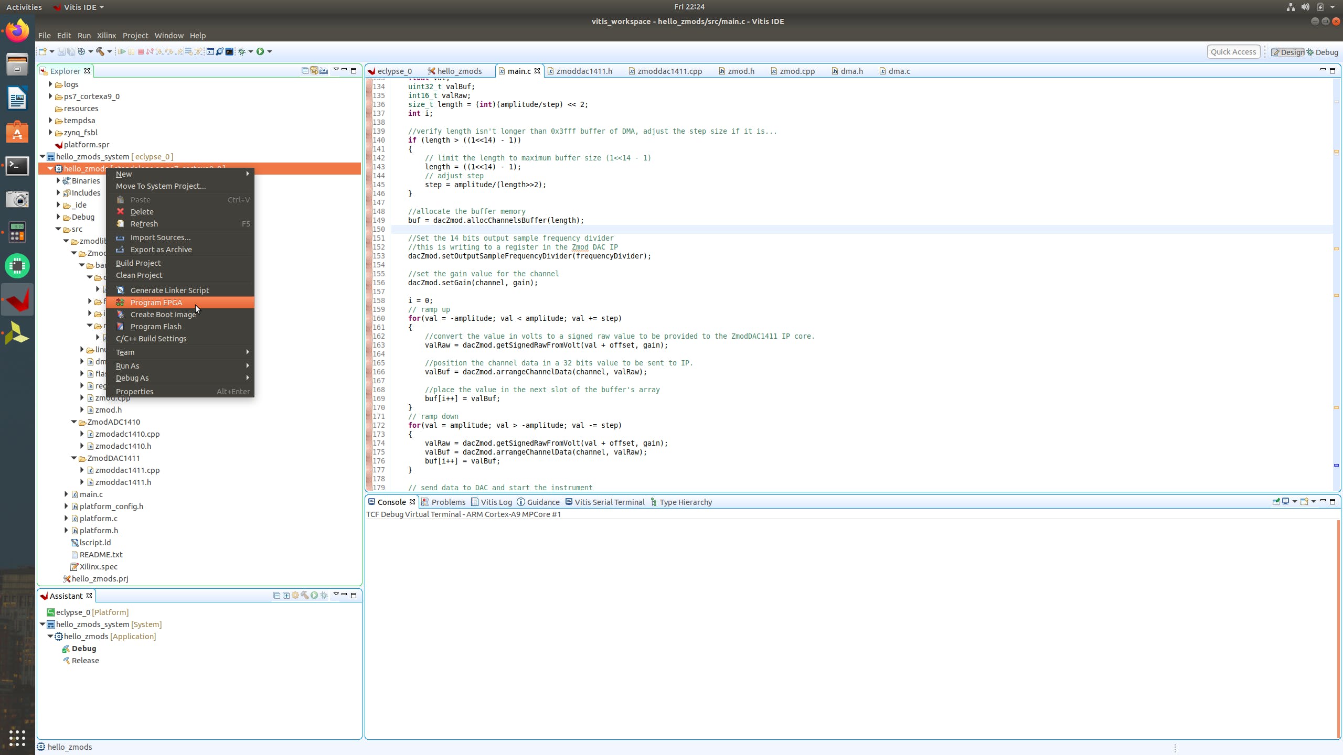1343x755 pixels.
Task: Switch to the Debug perspective
Action: pos(1323,52)
